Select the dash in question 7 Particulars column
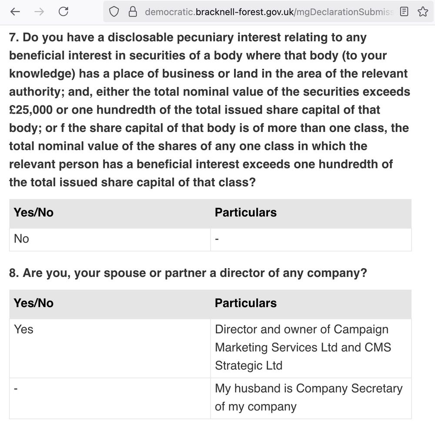 (216, 239)
